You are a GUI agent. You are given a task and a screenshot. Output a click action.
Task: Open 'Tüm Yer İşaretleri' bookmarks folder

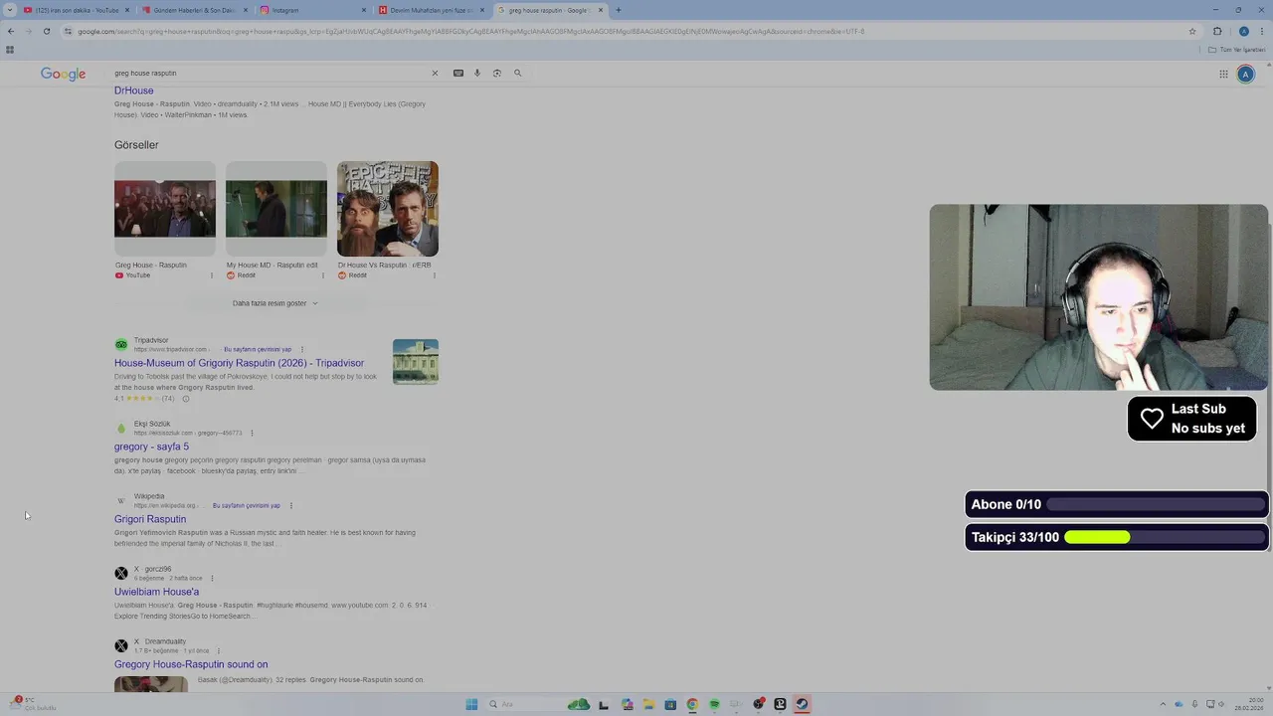[x=1237, y=49]
